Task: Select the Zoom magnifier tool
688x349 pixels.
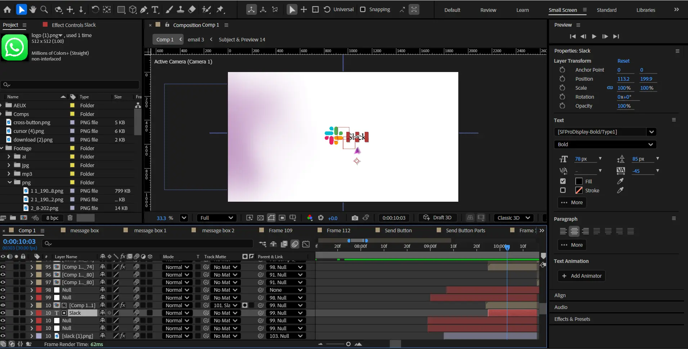Action: coord(44,9)
